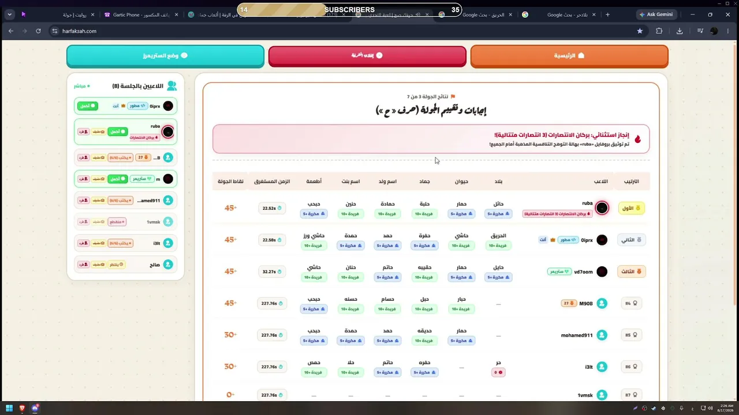Click the flag icon beside نتائج الجولة
The height and width of the screenshot is (415, 739).
point(453,97)
